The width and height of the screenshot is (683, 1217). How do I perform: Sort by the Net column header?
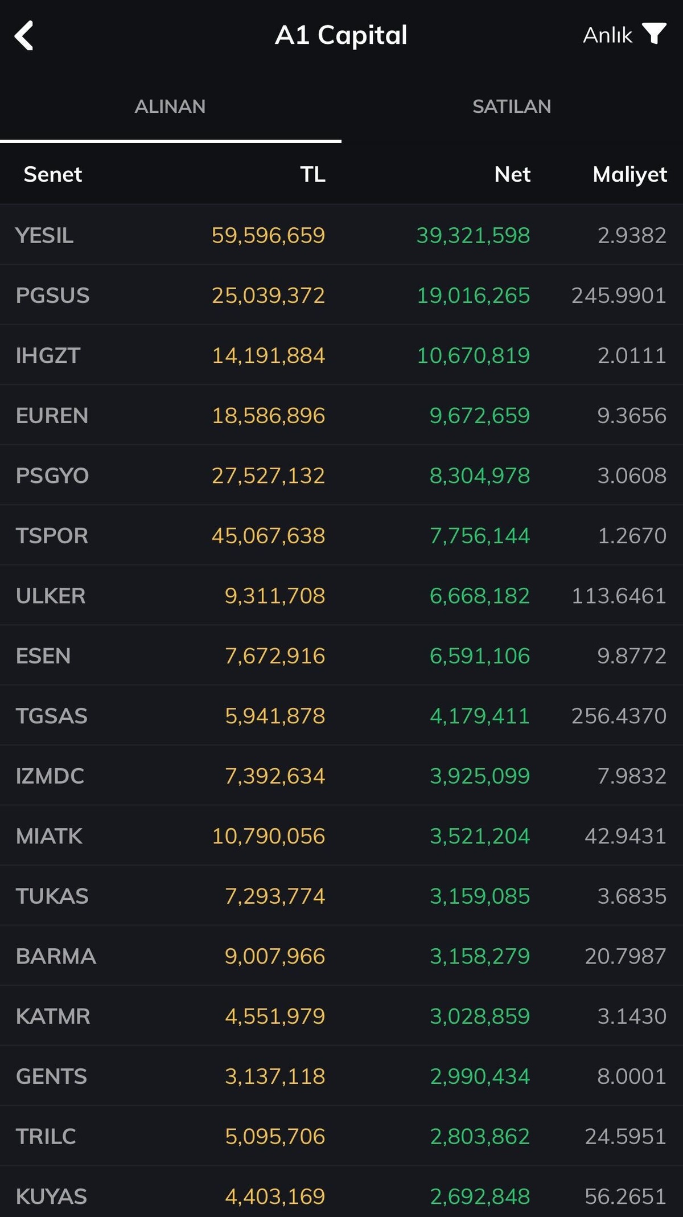pos(512,174)
